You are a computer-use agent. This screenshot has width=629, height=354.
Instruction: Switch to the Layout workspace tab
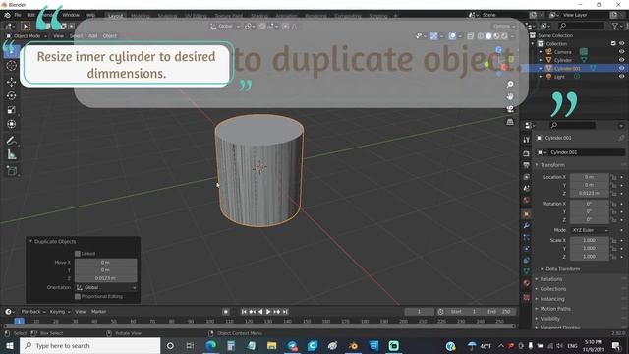point(116,16)
